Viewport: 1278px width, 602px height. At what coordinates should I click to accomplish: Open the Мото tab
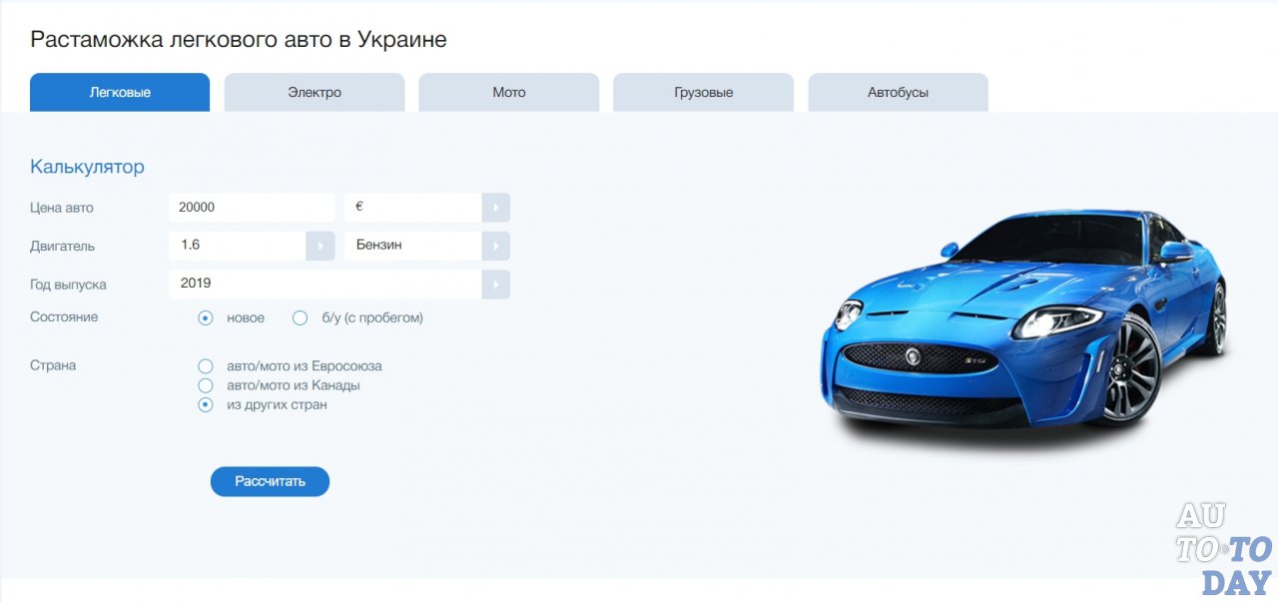click(508, 93)
